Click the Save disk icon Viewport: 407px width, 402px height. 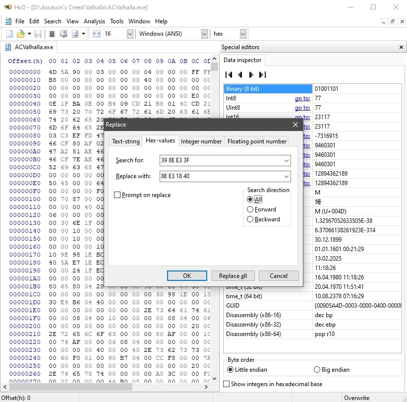tap(38, 34)
